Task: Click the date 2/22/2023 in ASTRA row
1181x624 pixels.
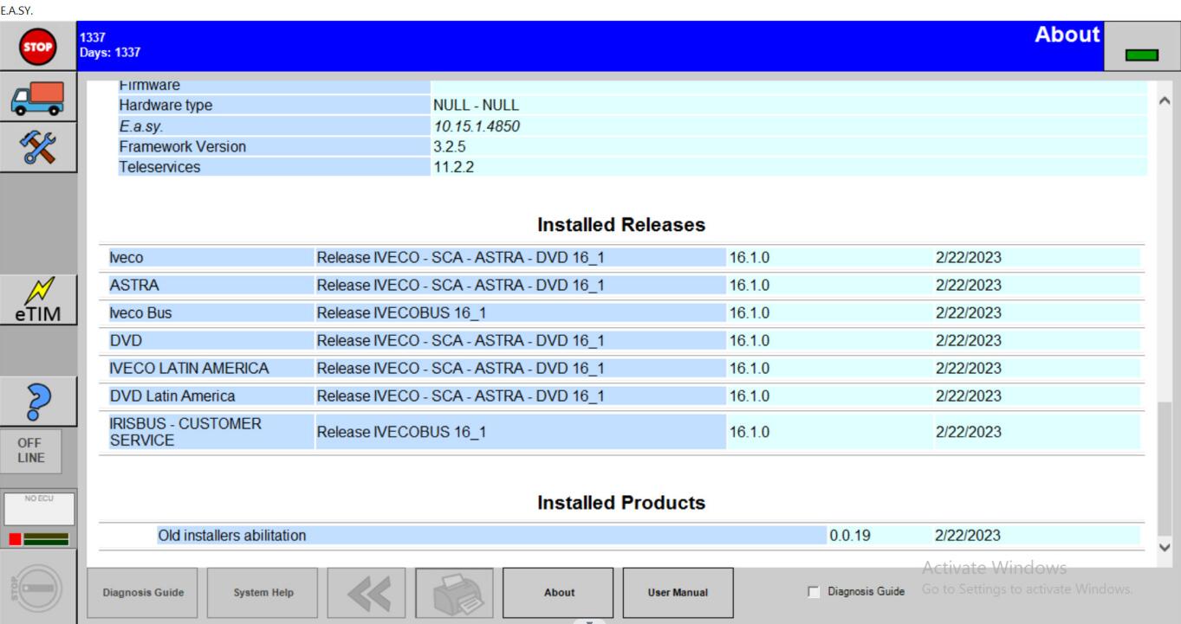Action: coord(969,285)
